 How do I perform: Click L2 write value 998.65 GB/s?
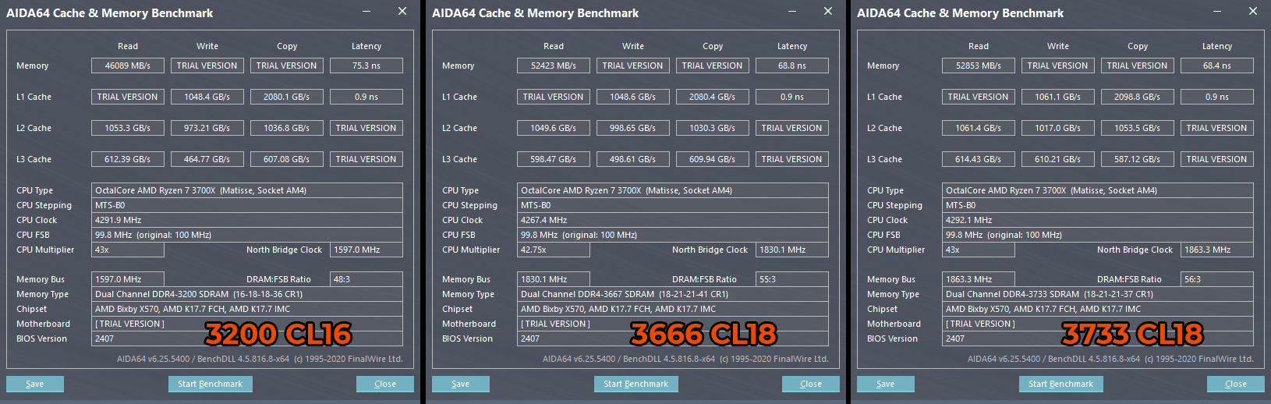click(x=633, y=128)
